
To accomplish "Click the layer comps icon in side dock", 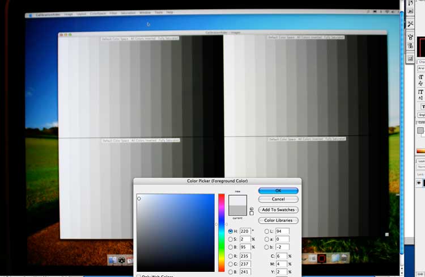I will 410,58.
